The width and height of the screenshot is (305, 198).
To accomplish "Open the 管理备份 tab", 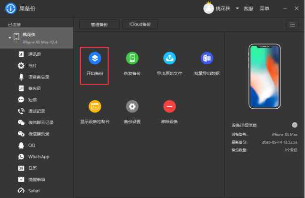I will click(x=99, y=25).
